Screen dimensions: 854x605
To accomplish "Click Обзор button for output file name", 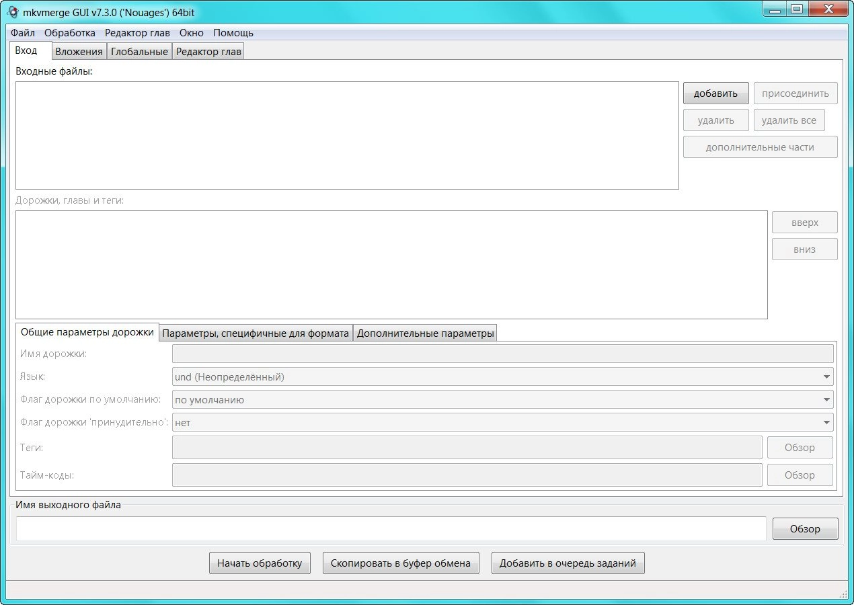I will point(805,528).
